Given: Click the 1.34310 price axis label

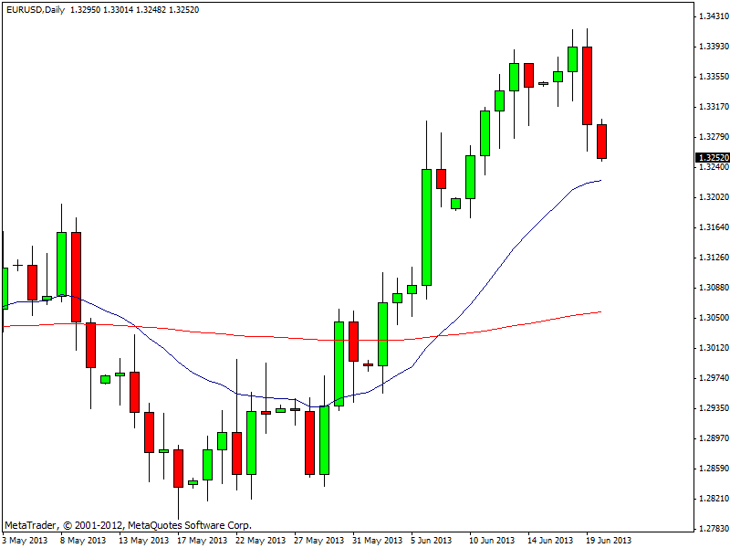Looking at the screenshot, I should 713,16.
